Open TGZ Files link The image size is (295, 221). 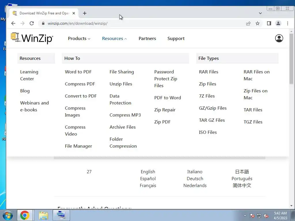pyautogui.click(x=253, y=122)
